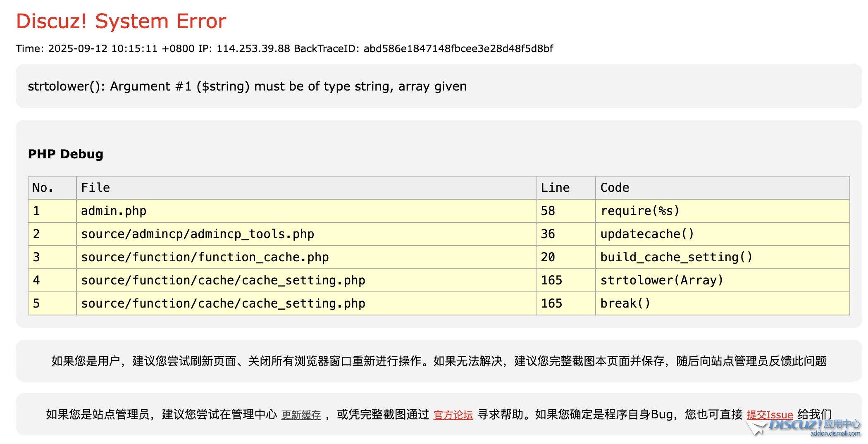The image size is (868, 444).
Task: Click the IP address 114.253.39.88
Action: pos(253,49)
